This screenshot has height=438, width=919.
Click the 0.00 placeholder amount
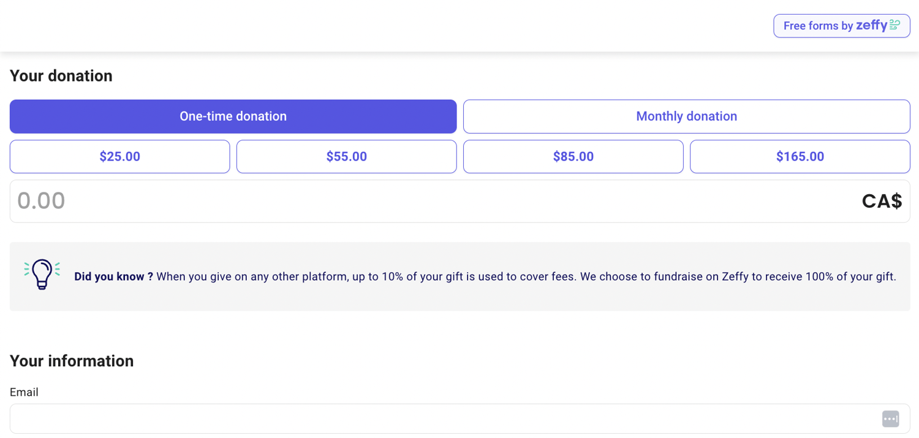coord(42,201)
